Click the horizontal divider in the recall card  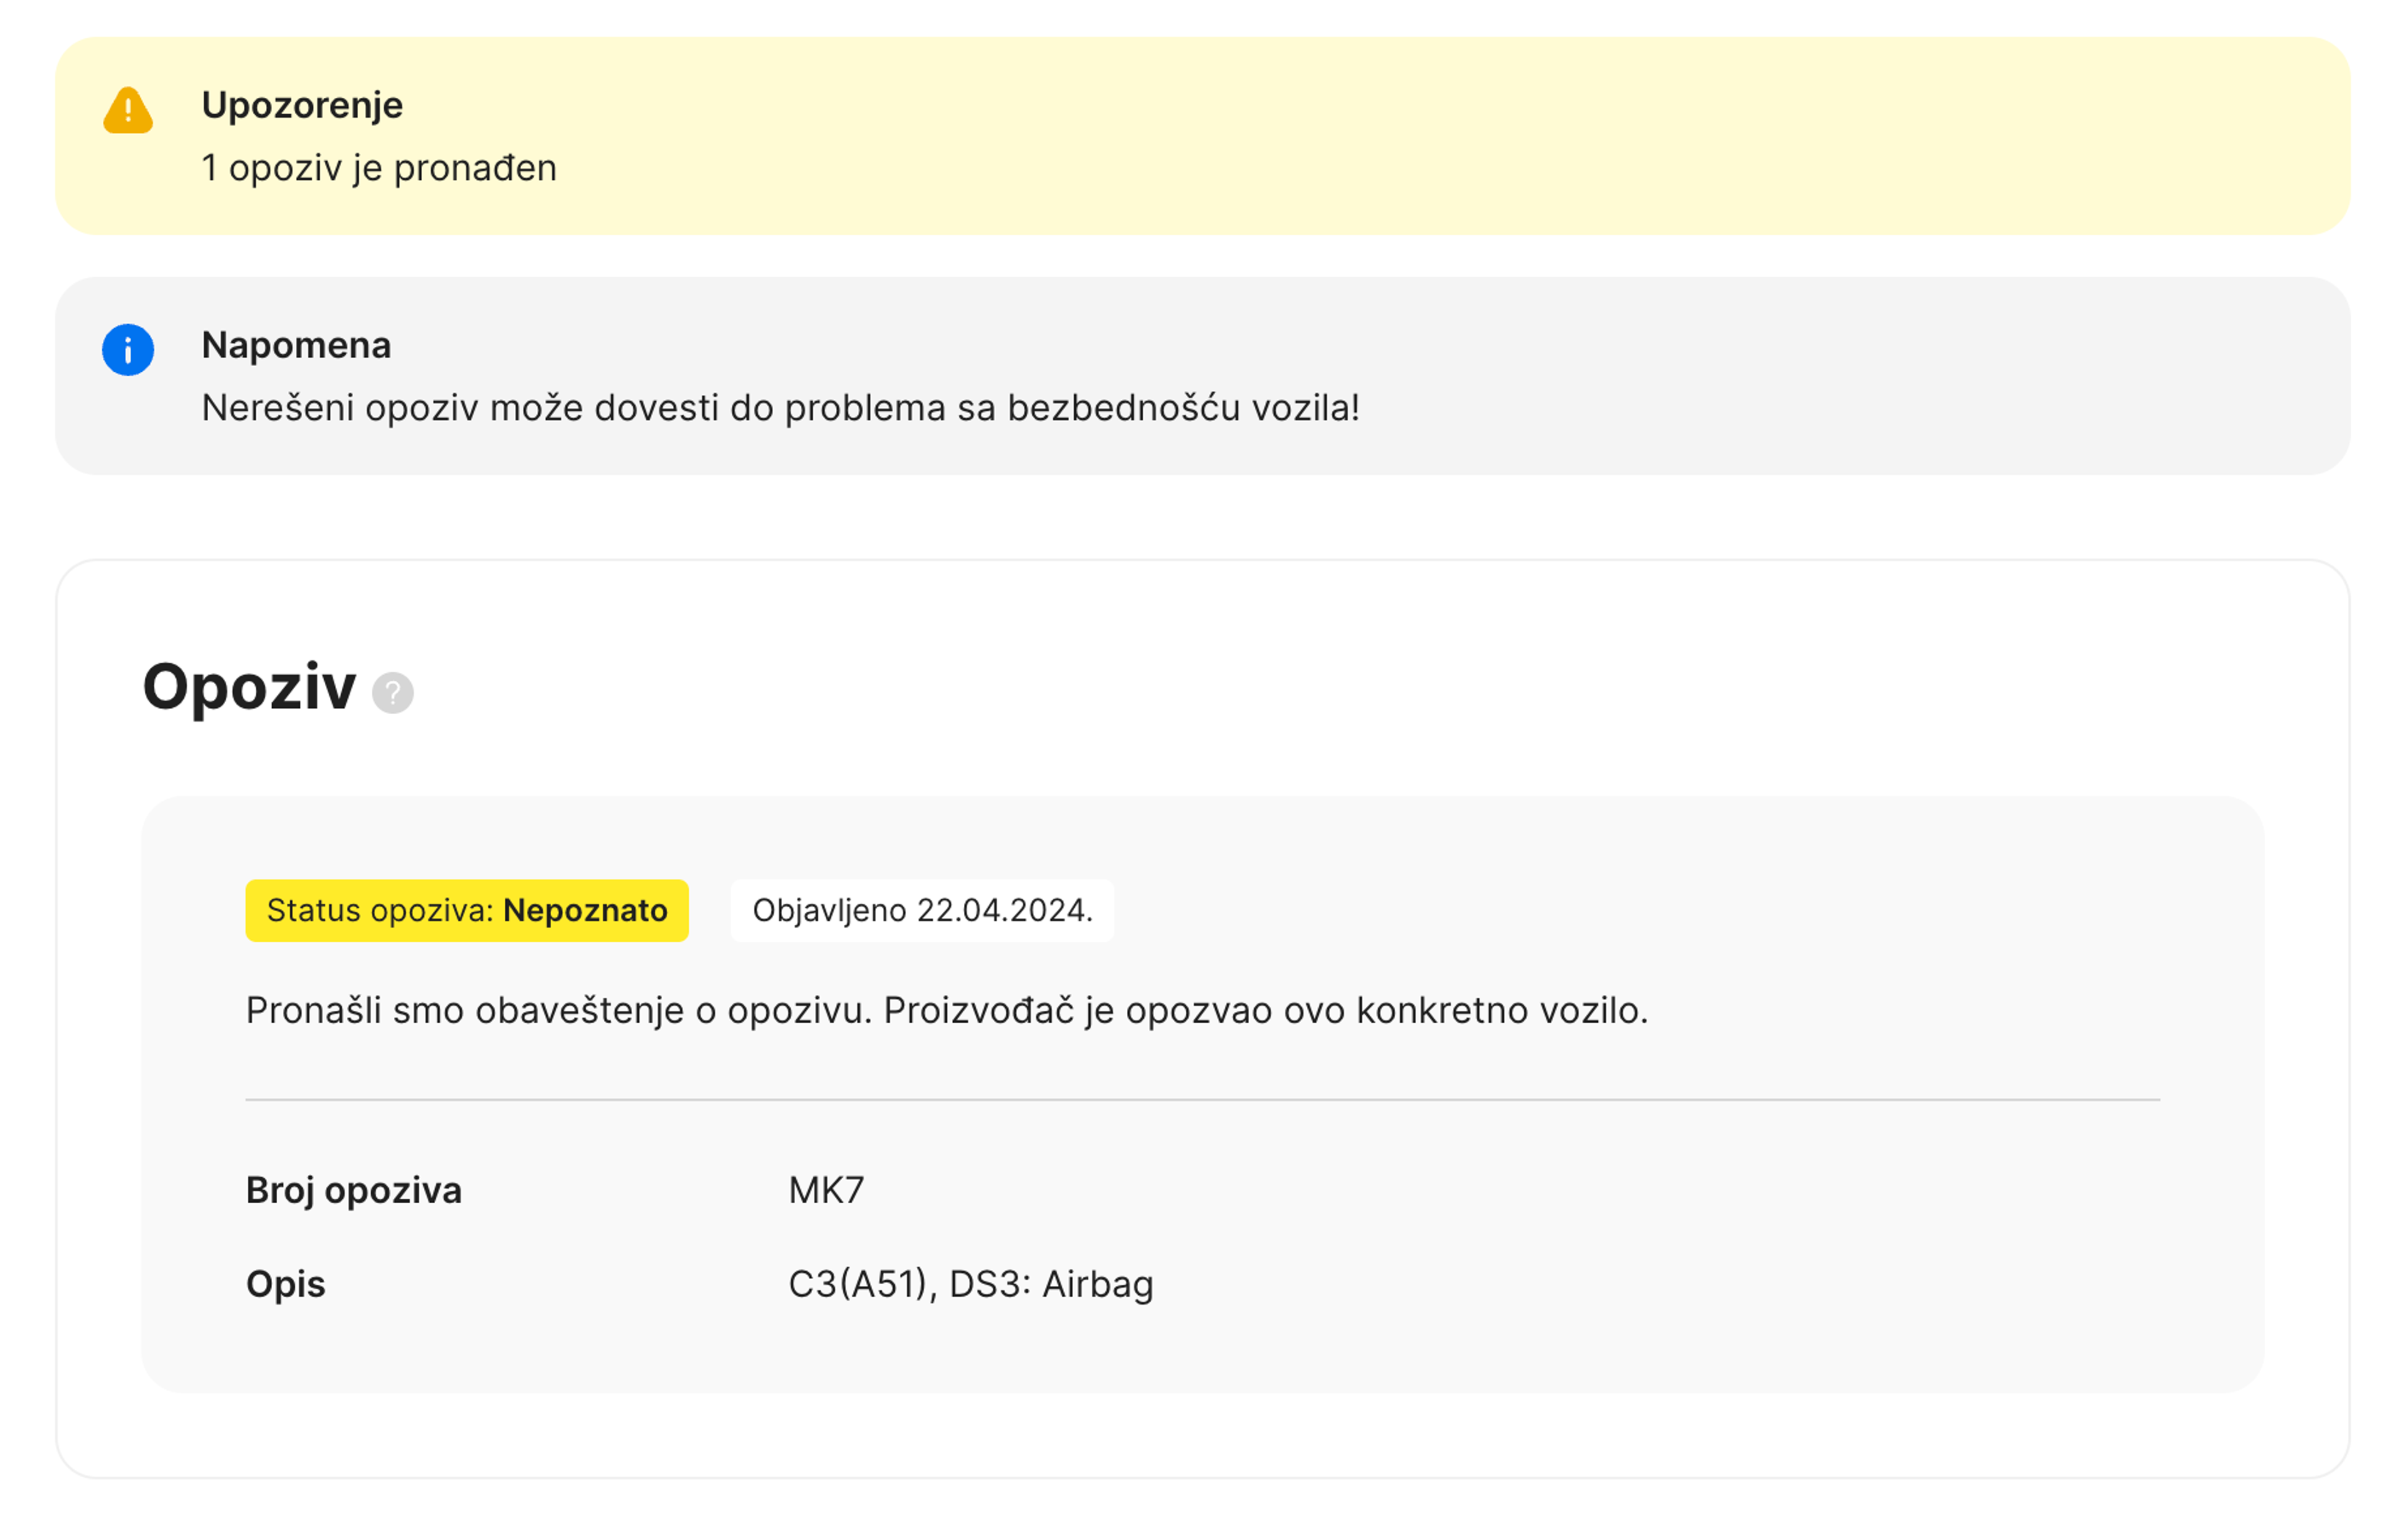tap(1202, 1100)
